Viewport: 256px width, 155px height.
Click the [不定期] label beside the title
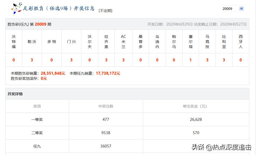pyautogui.click(x=105, y=11)
